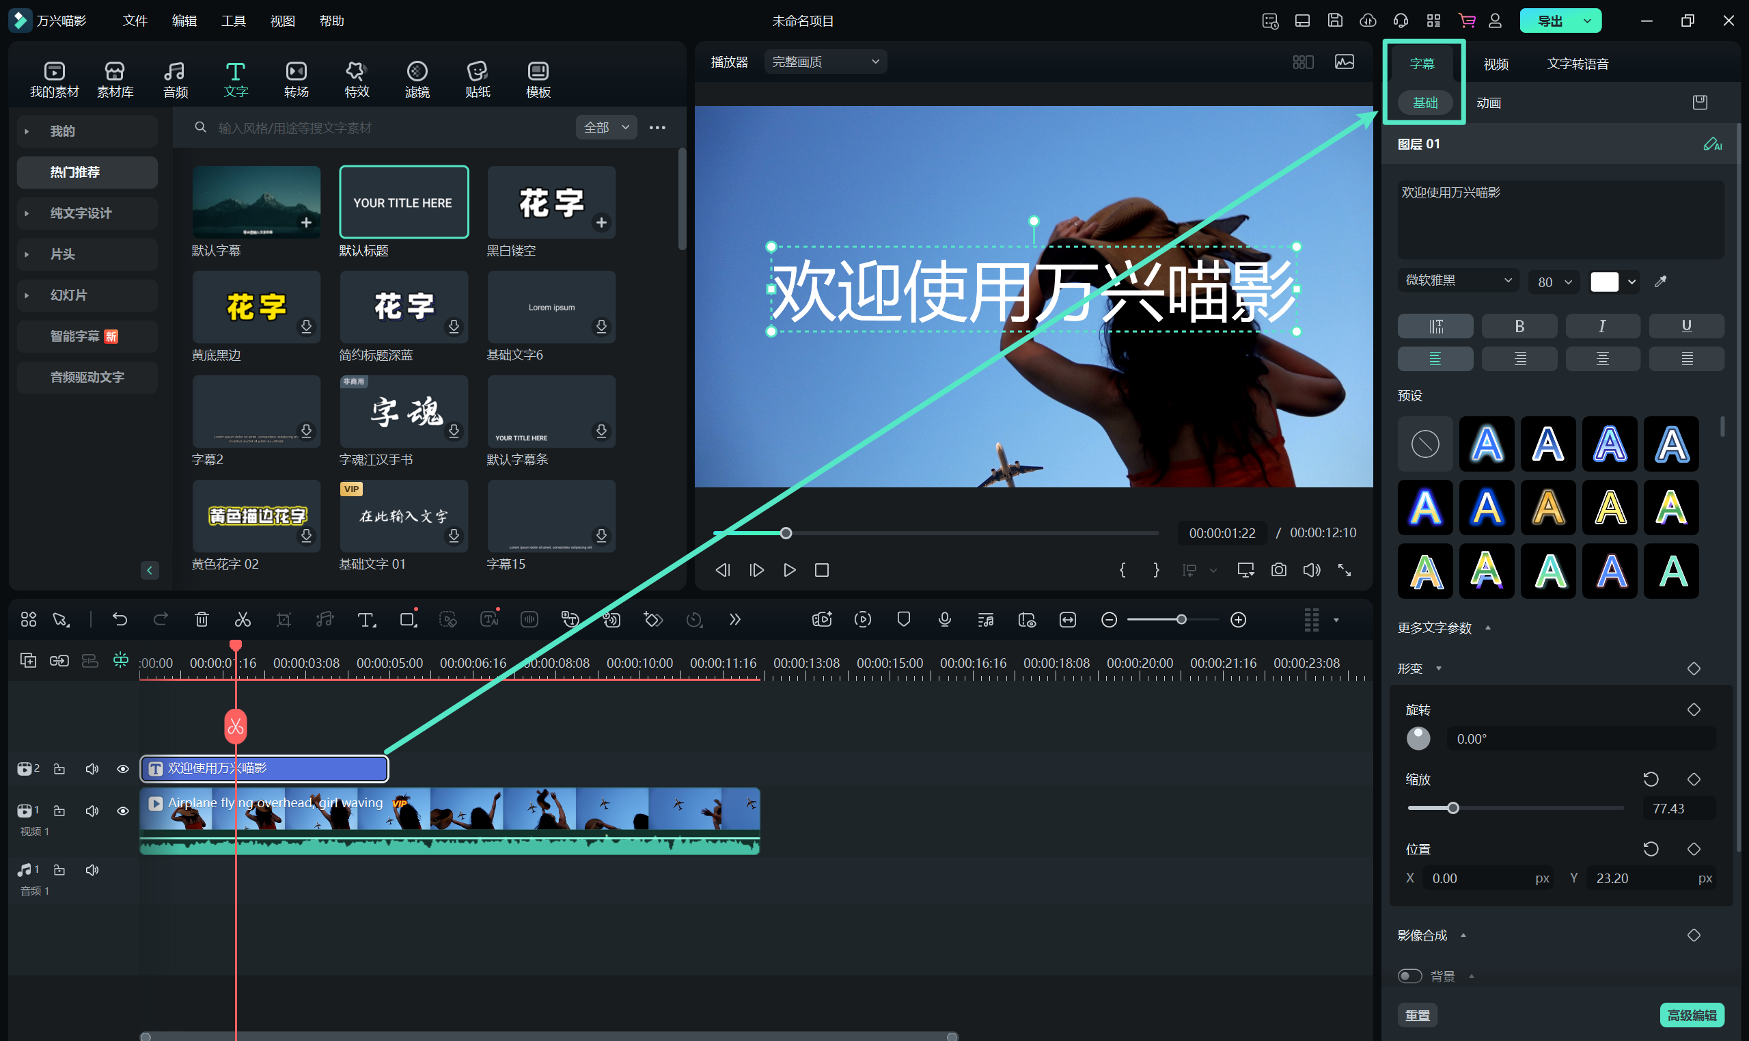Click the eyedropper color picker icon
The image size is (1749, 1041).
pos(1661,282)
